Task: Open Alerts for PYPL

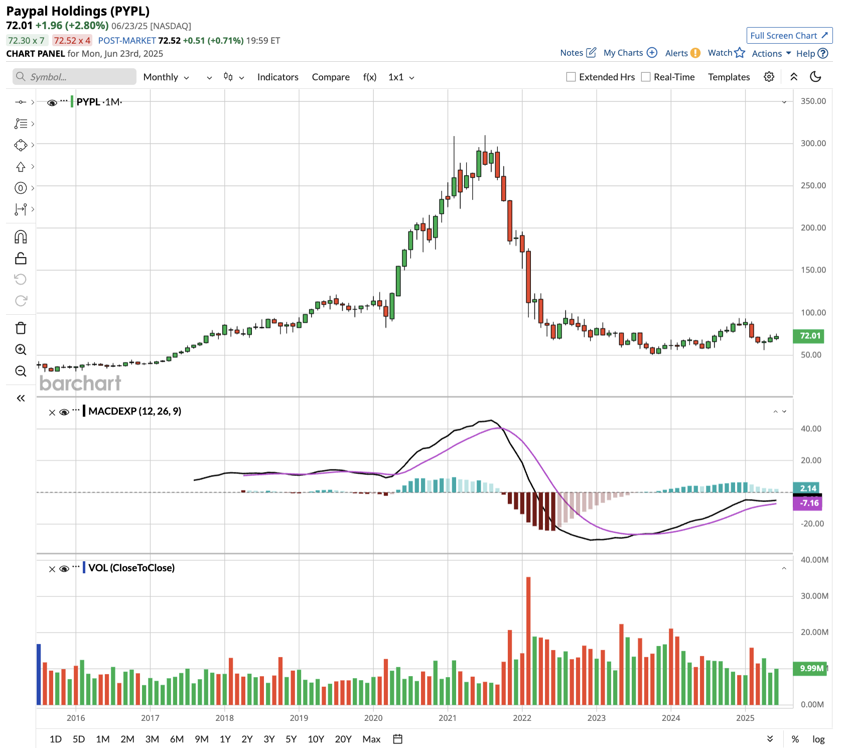Action: (682, 53)
